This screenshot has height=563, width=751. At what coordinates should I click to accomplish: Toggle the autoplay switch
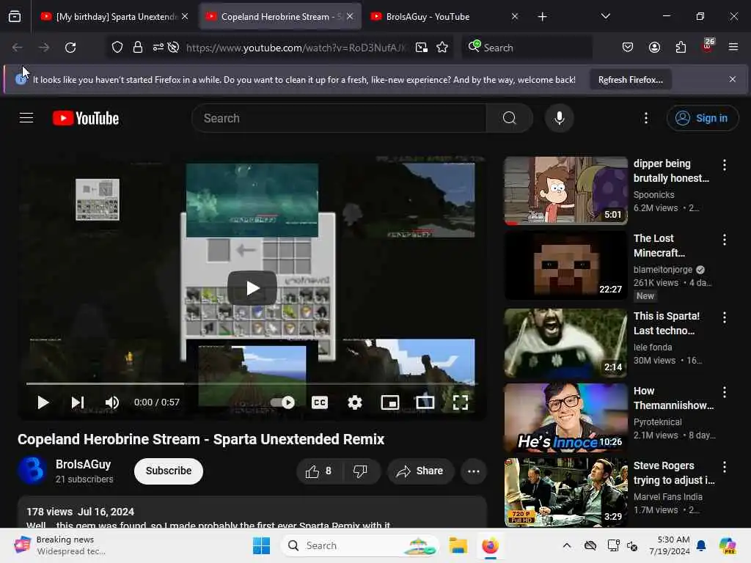tap(282, 402)
